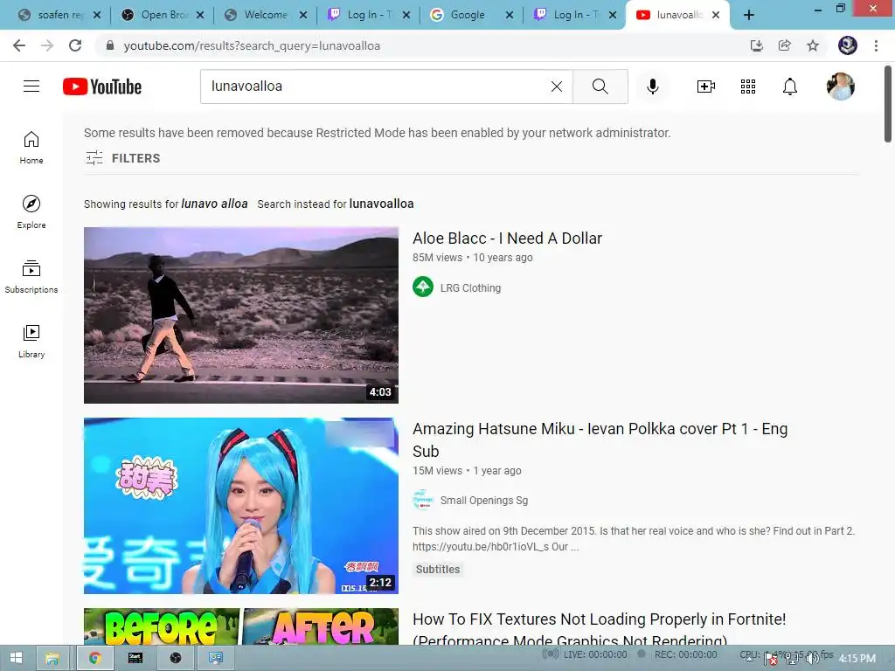Open Subscriptions in sidebar
The width and height of the screenshot is (895, 671).
pyautogui.click(x=31, y=277)
